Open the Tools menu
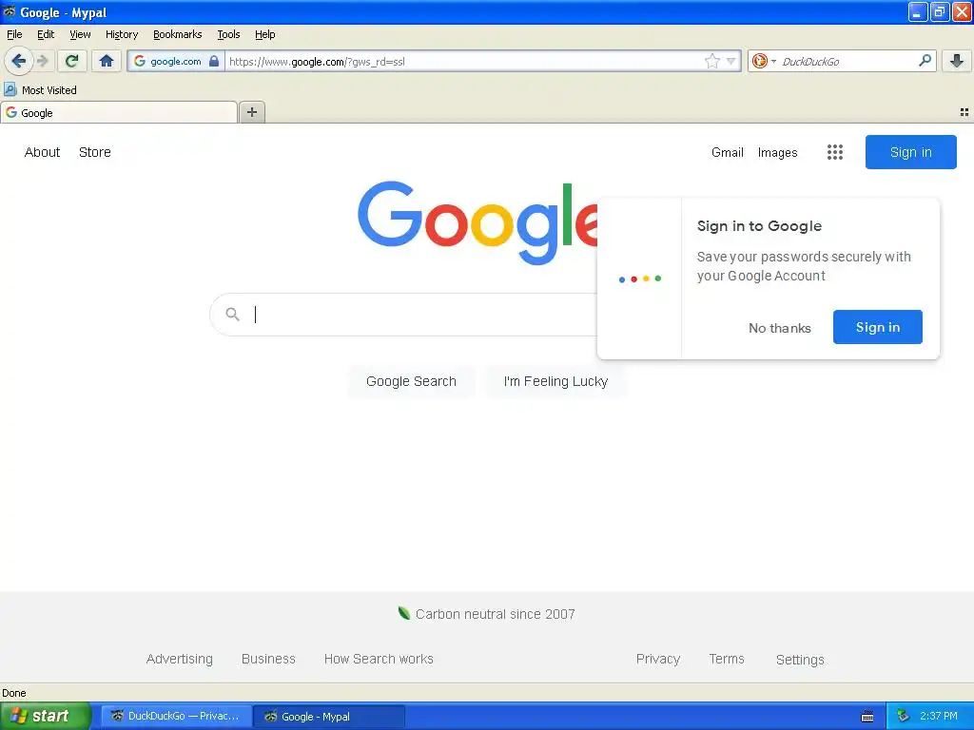The width and height of the screenshot is (974, 730). (x=228, y=34)
